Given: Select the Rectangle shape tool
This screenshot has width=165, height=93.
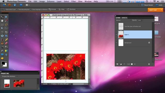Looking at the screenshot, I should point(2,55).
